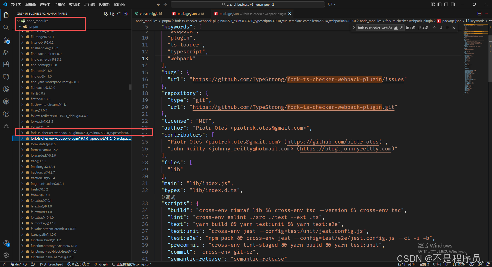Open the 查看(V) menu
The image size is (492, 267).
[59, 4]
